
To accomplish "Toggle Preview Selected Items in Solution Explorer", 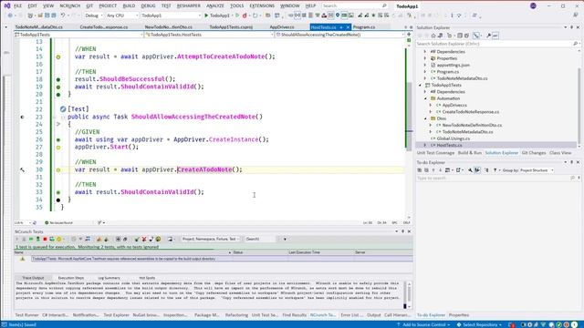I will pos(495,36).
